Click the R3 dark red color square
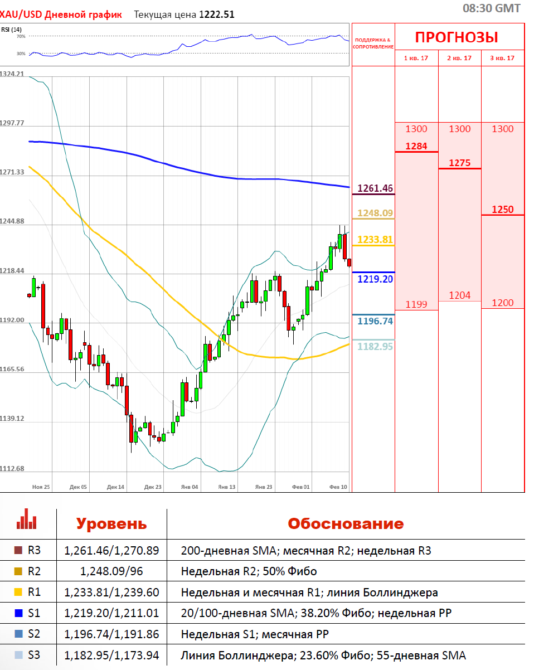534x670 pixels. coord(17,551)
